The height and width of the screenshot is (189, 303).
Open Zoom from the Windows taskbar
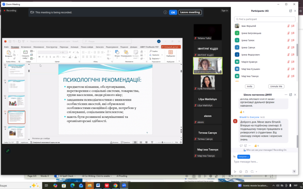click(124, 185)
